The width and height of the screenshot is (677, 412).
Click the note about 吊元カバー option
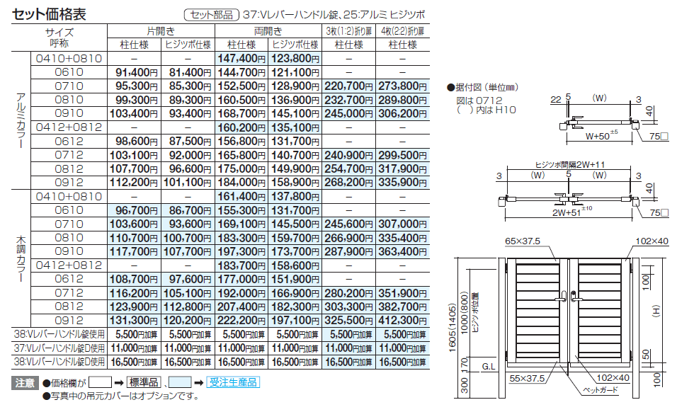point(121,396)
